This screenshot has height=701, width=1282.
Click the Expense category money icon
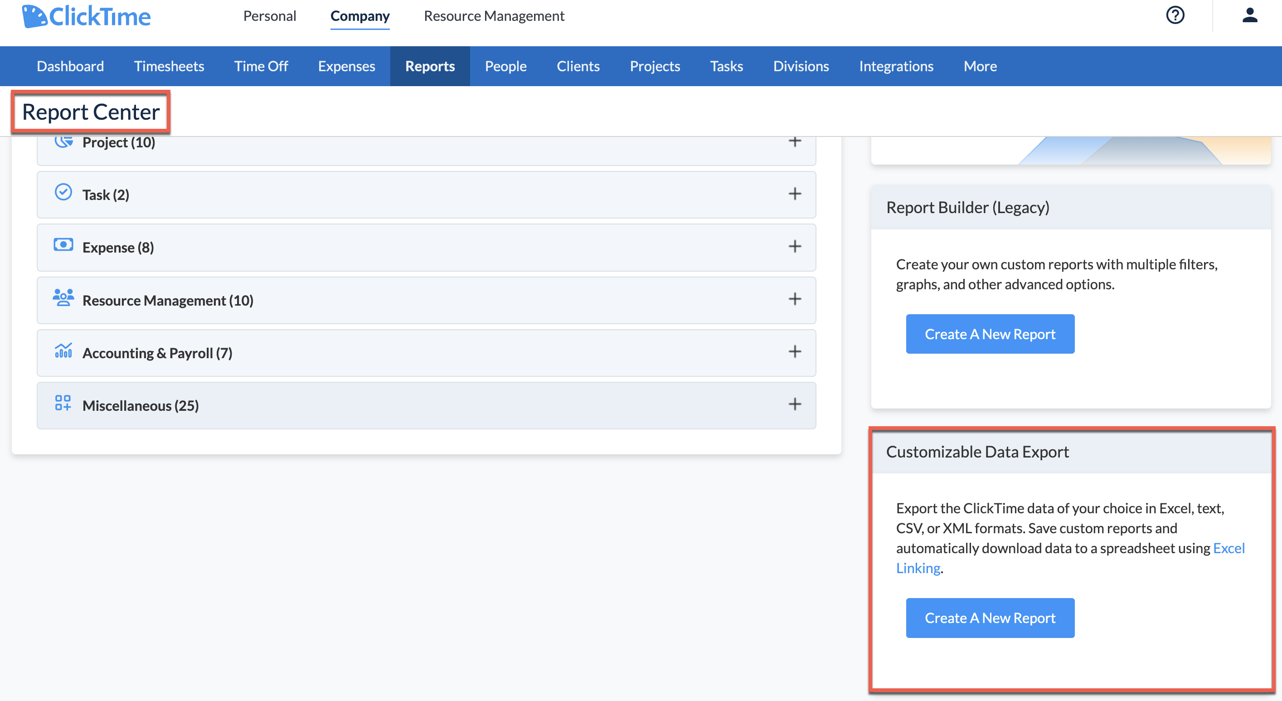63,245
